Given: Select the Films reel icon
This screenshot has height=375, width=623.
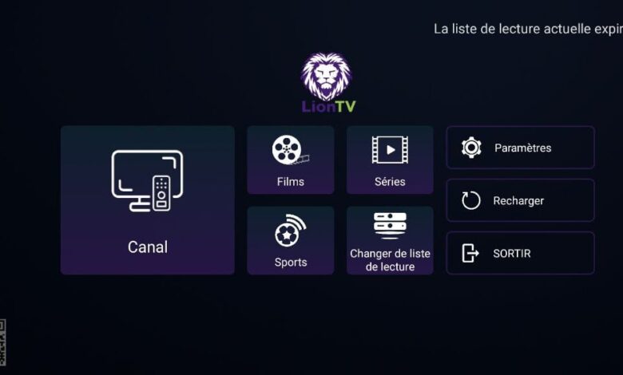Looking at the screenshot, I should (x=291, y=150).
